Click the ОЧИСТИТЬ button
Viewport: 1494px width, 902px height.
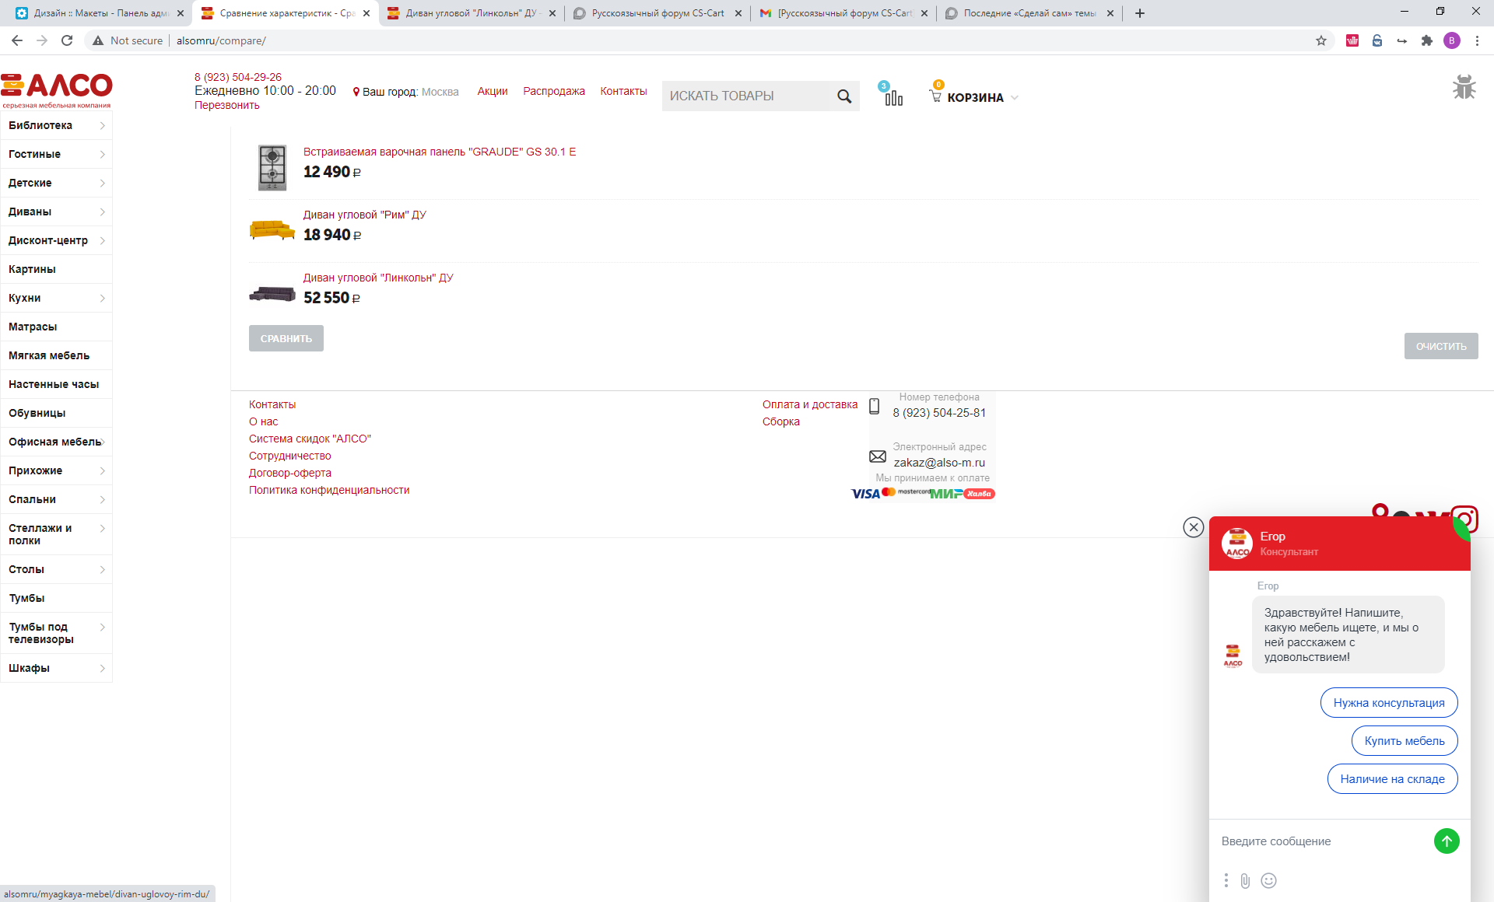point(1440,346)
